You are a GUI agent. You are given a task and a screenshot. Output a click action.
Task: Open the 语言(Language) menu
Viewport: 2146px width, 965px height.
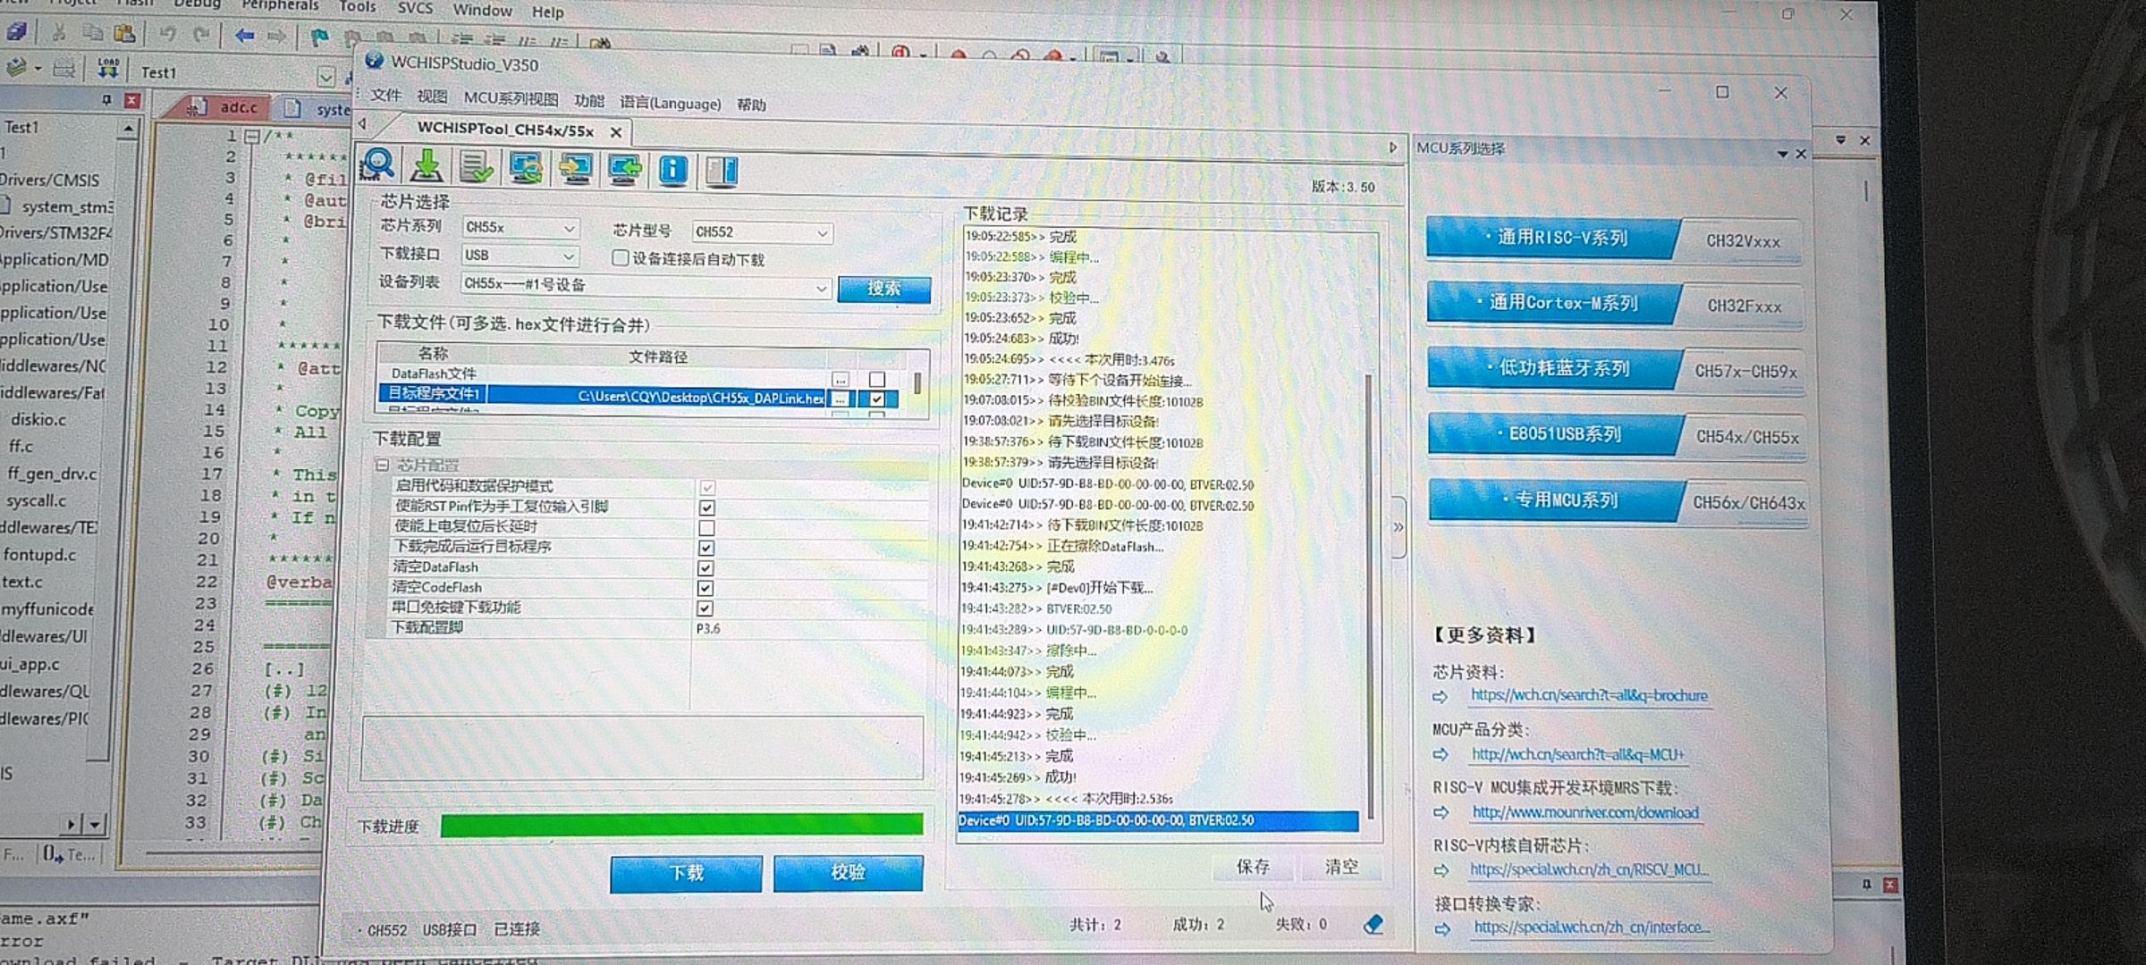click(671, 103)
